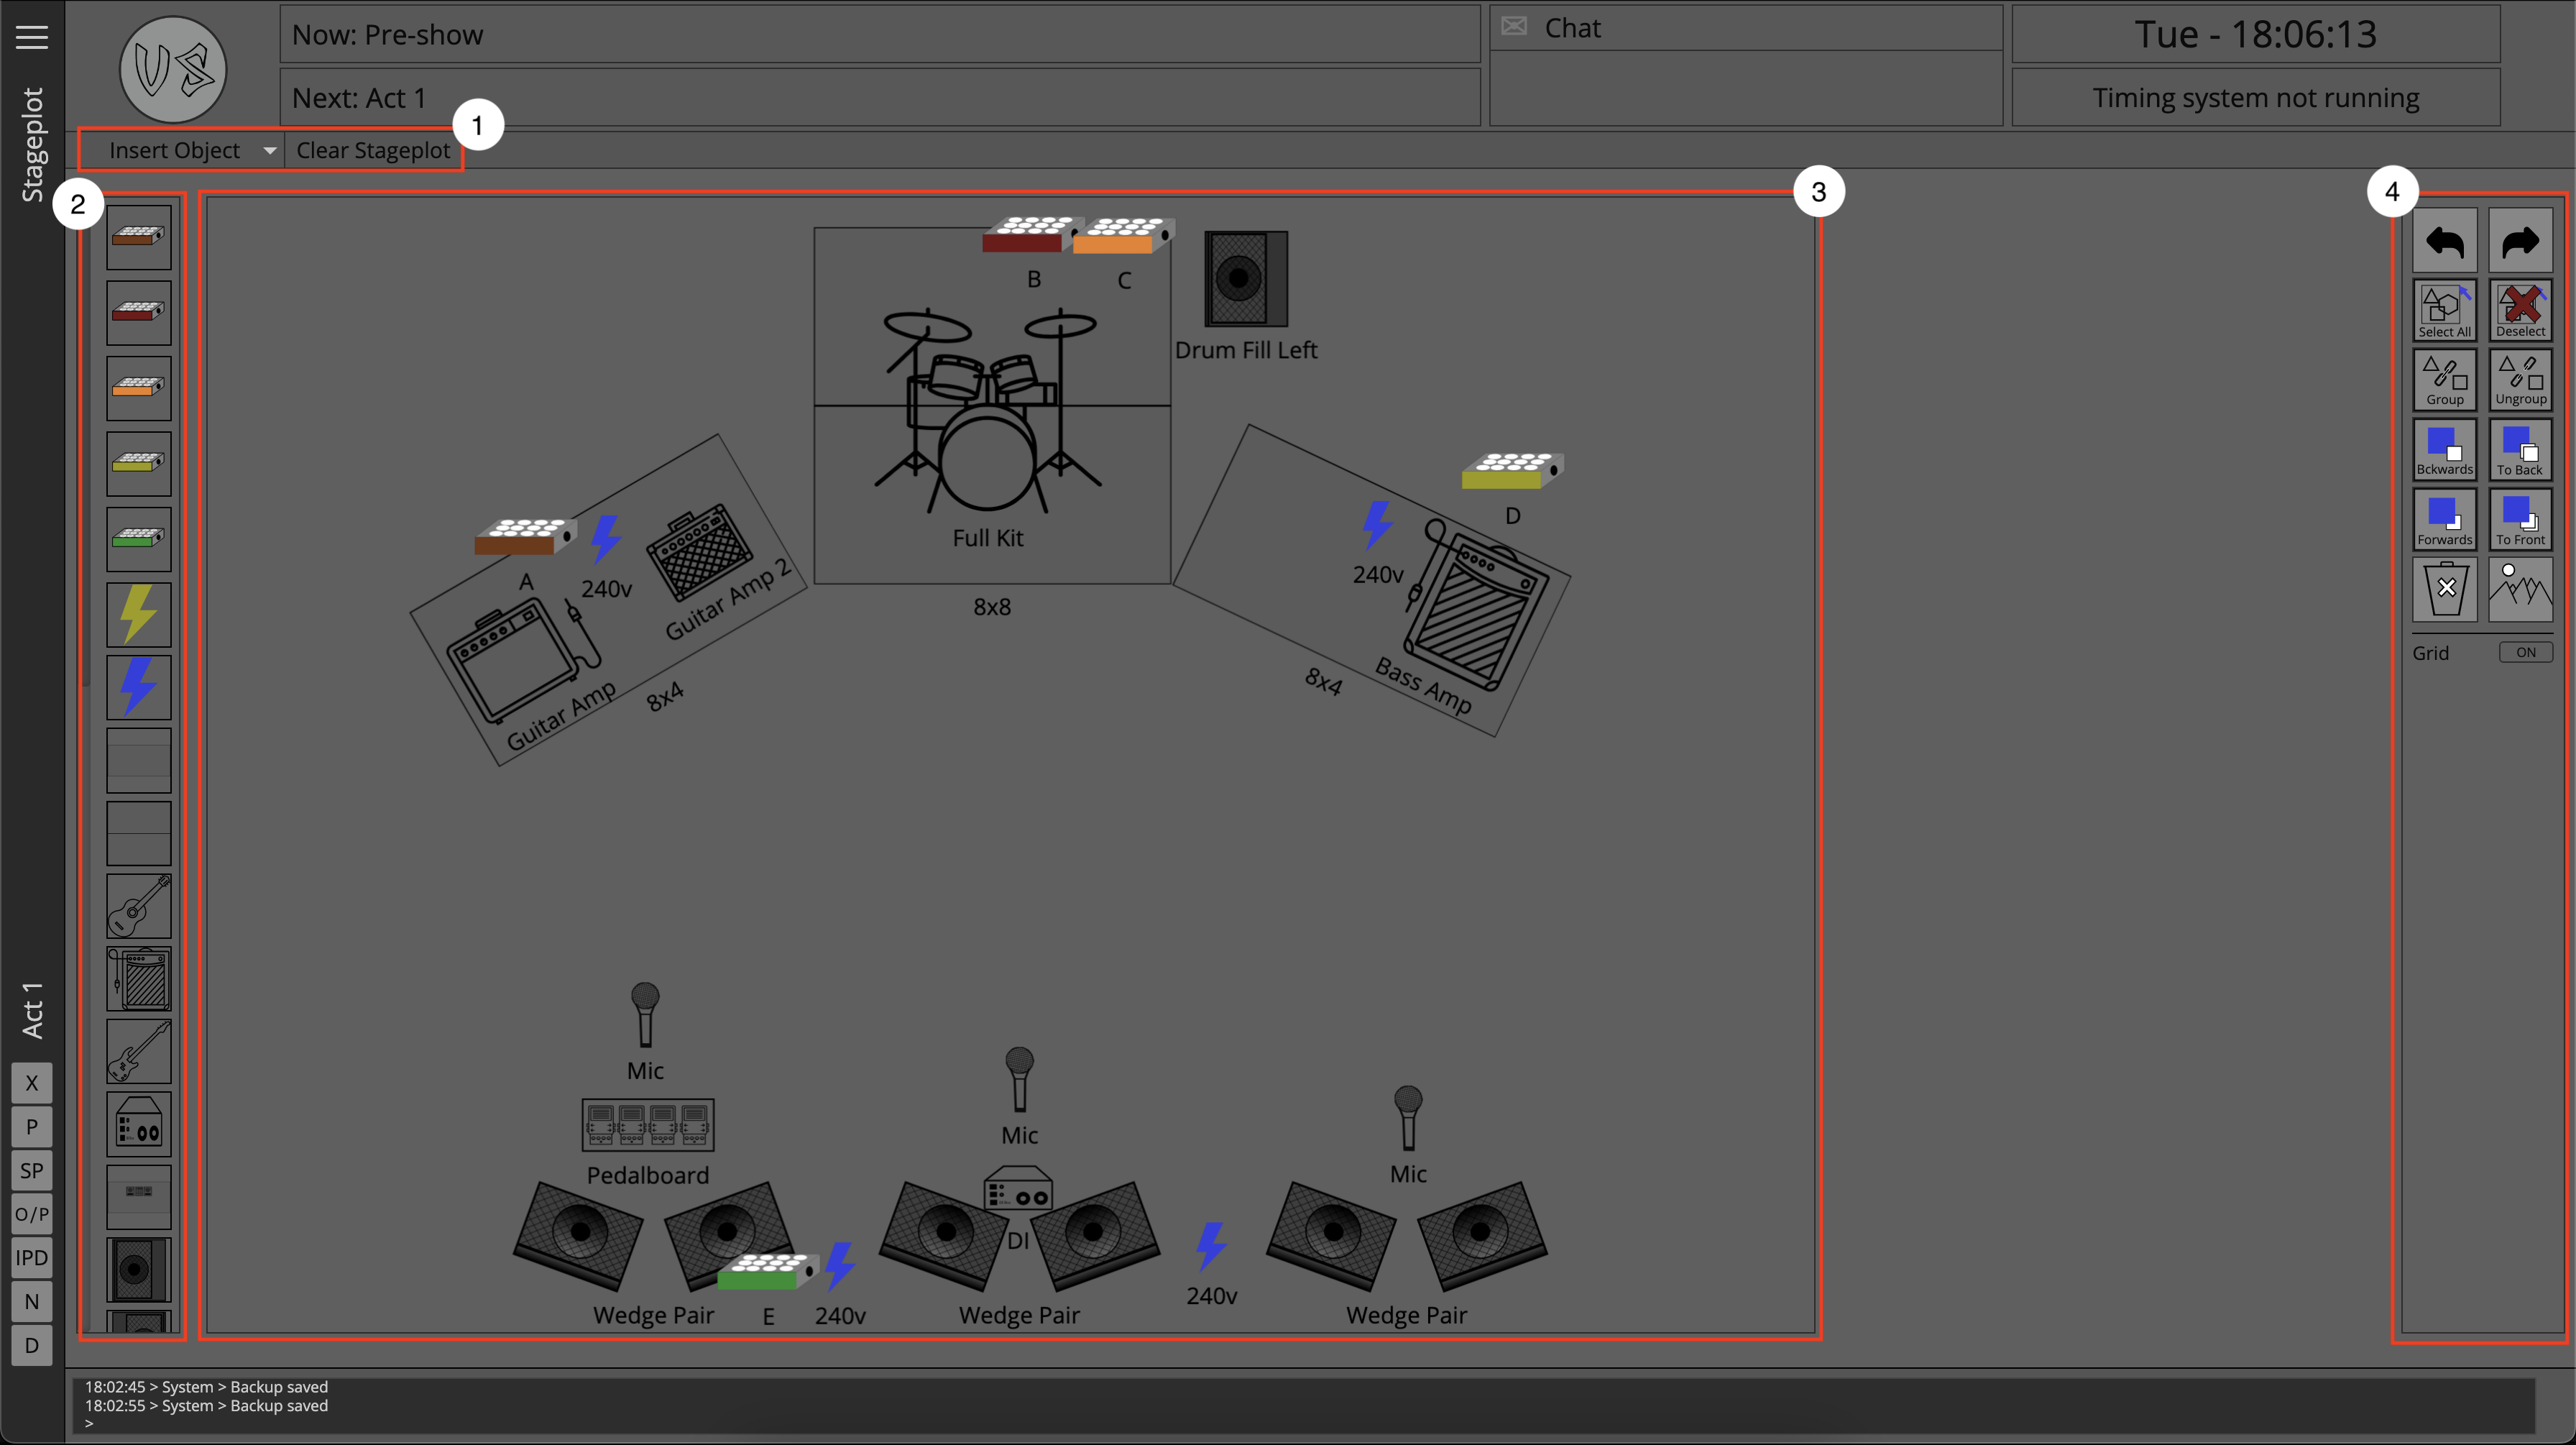Click the clock Tue - 18:06:13
This screenshot has width=2576, height=1445.
pos(2255,34)
